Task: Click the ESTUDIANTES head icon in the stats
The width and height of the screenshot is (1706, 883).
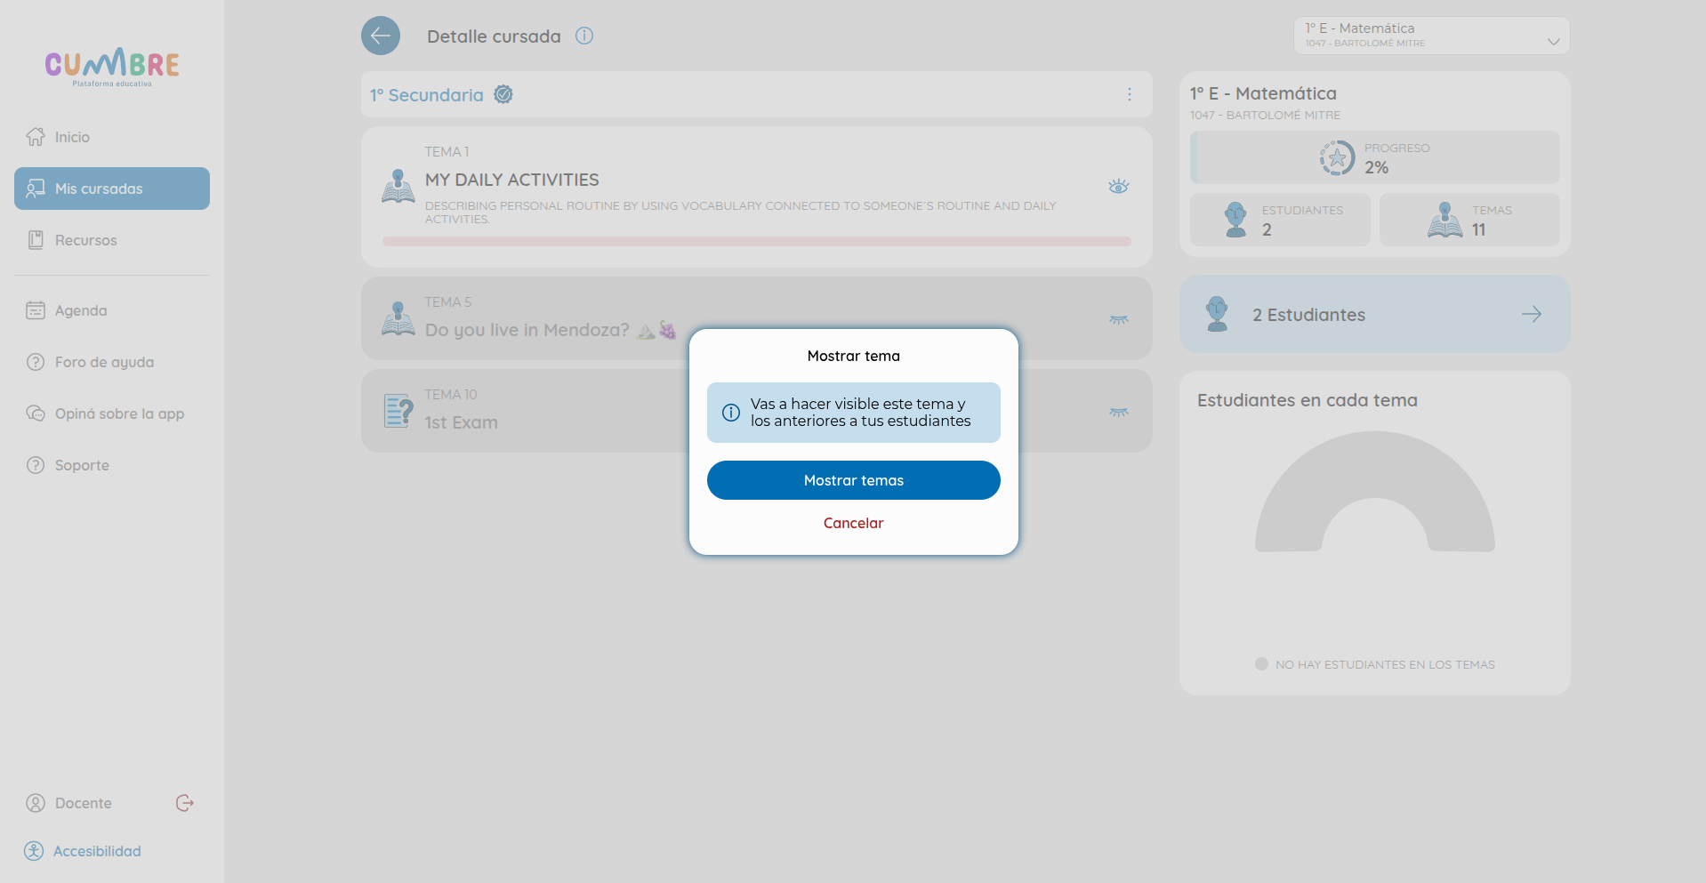Action: (x=1235, y=220)
